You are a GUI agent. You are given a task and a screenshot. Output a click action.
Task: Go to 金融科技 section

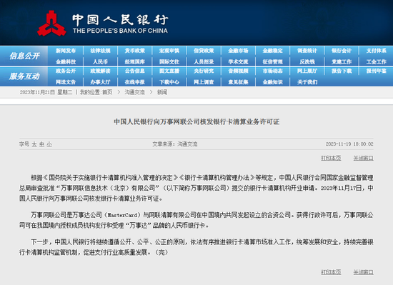pyautogui.click(x=66, y=61)
